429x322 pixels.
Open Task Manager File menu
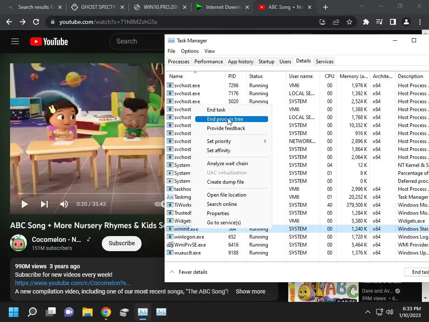tap(171, 51)
